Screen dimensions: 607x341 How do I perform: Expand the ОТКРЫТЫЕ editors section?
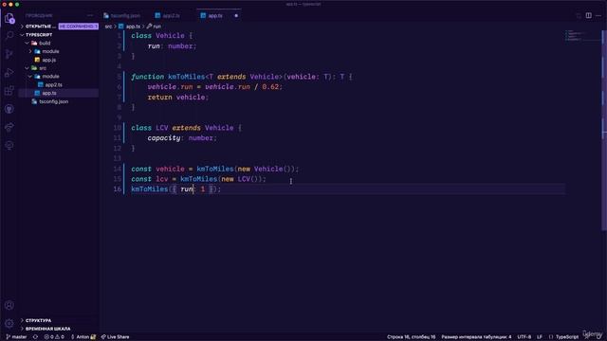(22, 27)
